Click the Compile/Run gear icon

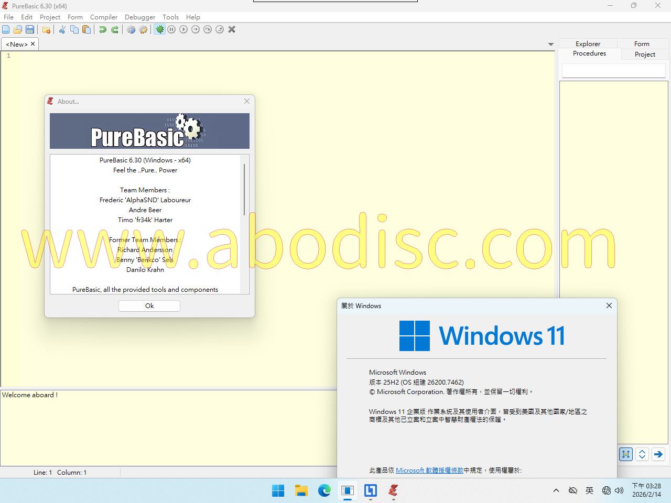(131, 30)
